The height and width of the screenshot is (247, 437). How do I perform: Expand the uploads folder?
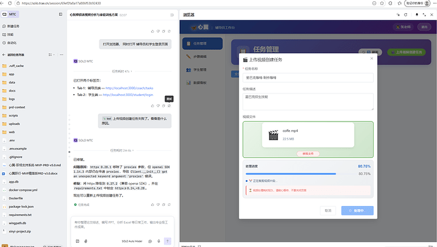14,124
